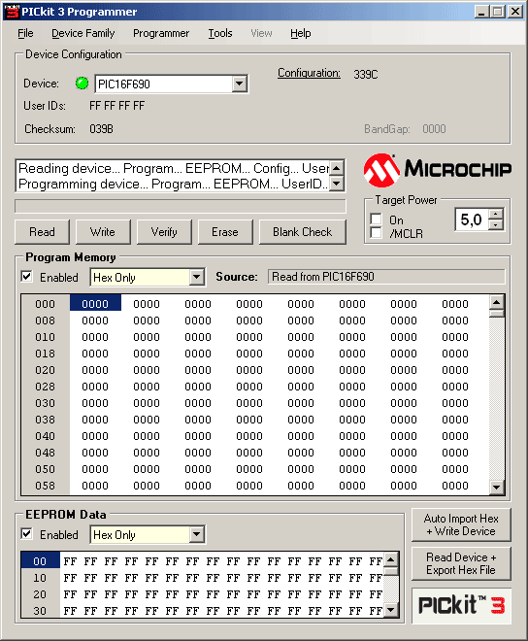The height and width of the screenshot is (641, 528).
Task: Click the BandGap value 0000
Action: point(434,129)
